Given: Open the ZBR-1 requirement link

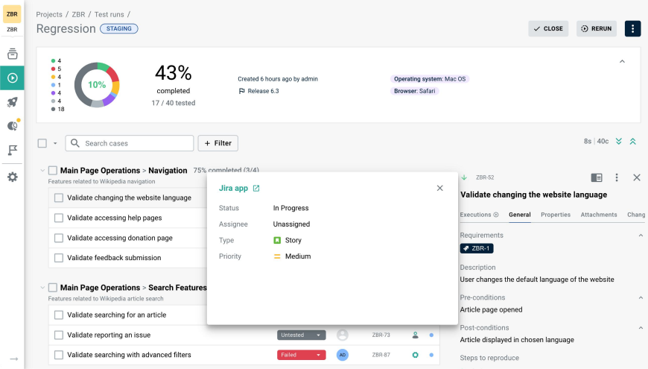Looking at the screenshot, I should pyautogui.click(x=477, y=248).
